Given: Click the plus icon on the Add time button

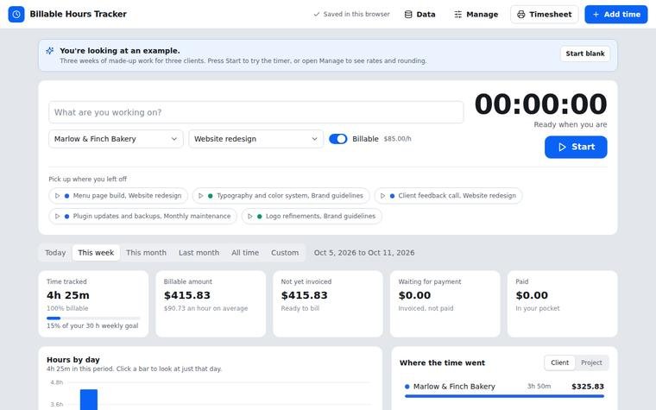Looking at the screenshot, I should click(x=596, y=14).
